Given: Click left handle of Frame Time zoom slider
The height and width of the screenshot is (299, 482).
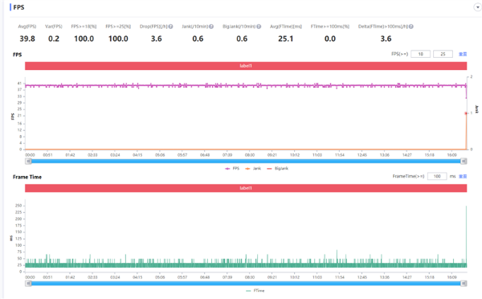Looking at the screenshot, I should tap(28, 283).
